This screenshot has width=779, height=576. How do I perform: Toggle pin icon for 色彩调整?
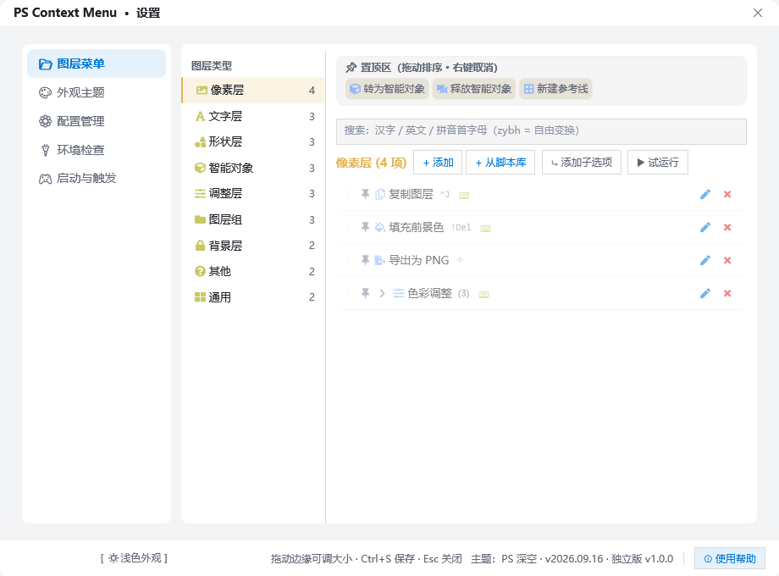[365, 293]
